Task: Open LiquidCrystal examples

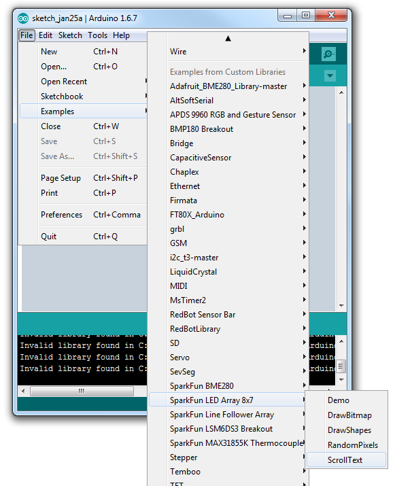Action: (x=228, y=271)
